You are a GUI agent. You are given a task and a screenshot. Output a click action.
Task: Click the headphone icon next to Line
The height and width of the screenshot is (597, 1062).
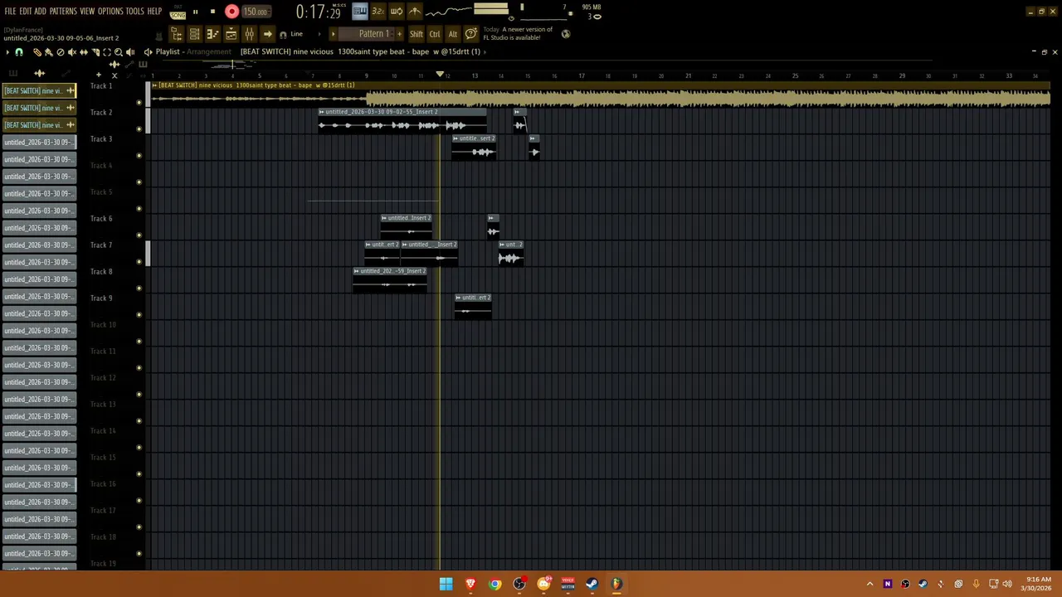[x=283, y=35]
